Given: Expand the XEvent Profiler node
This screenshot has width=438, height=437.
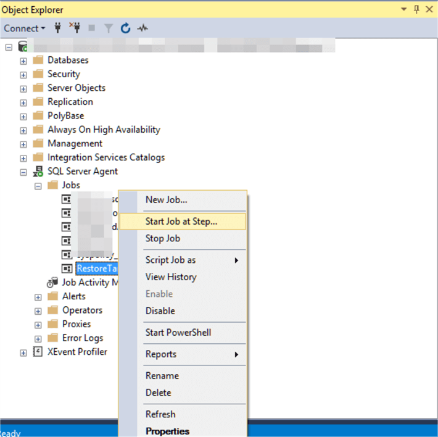Looking at the screenshot, I should (23, 353).
